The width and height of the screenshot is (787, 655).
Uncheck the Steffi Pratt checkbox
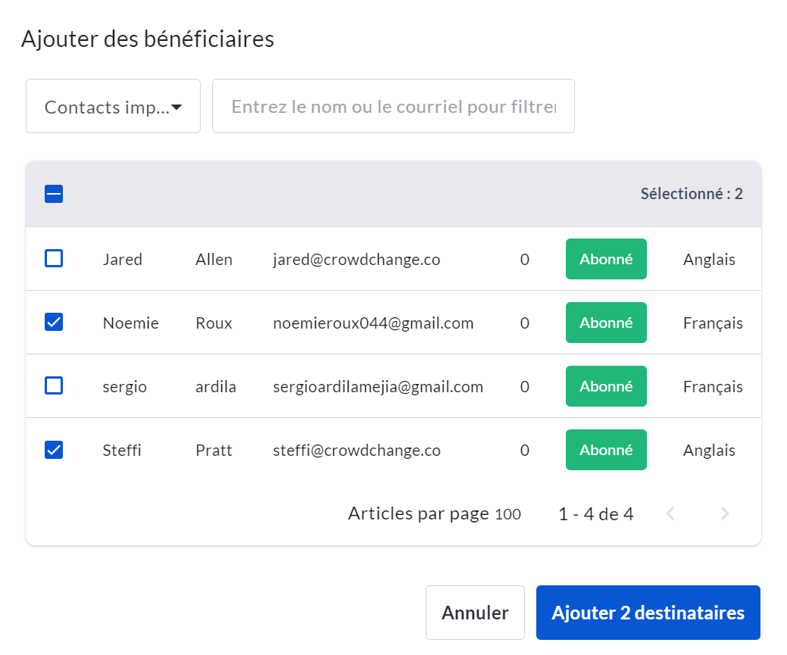pos(54,450)
